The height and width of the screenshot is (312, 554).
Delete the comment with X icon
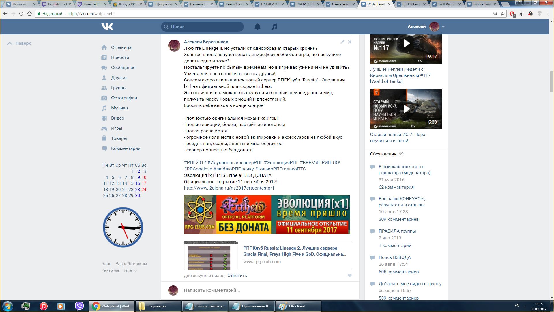[350, 42]
